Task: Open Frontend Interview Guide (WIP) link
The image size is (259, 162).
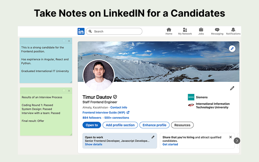Action: [104, 113]
